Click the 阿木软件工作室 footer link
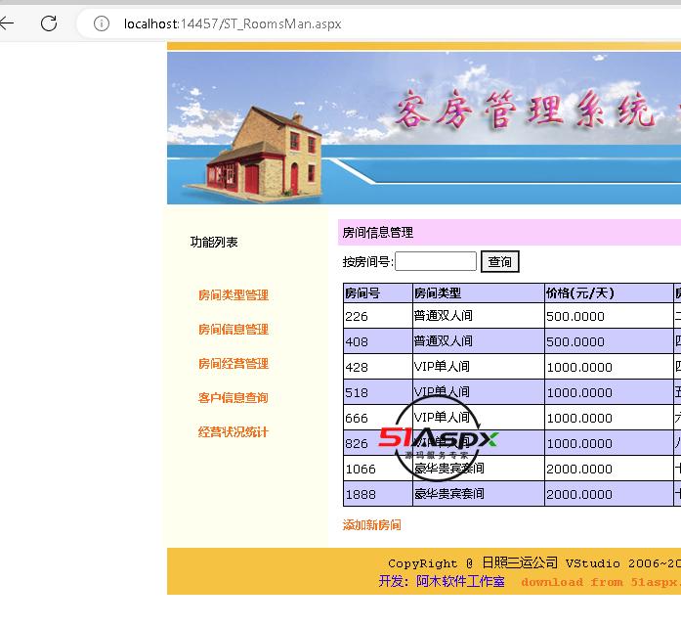 coord(460,581)
